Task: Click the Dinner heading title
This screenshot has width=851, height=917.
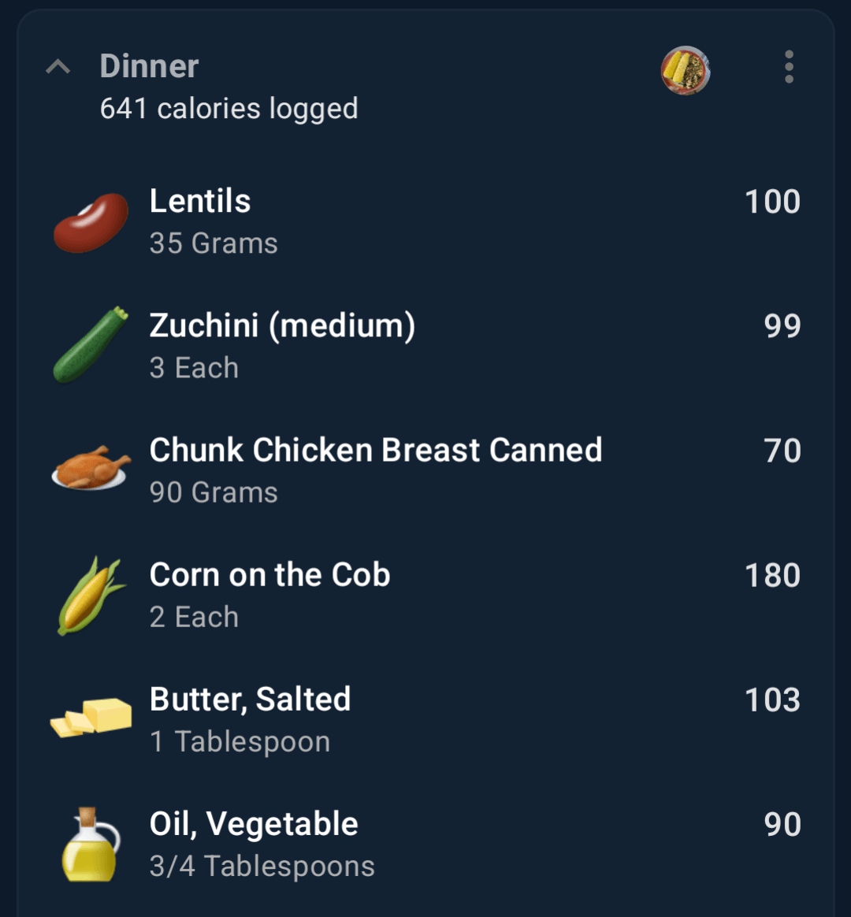Action: click(x=149, y=65)
